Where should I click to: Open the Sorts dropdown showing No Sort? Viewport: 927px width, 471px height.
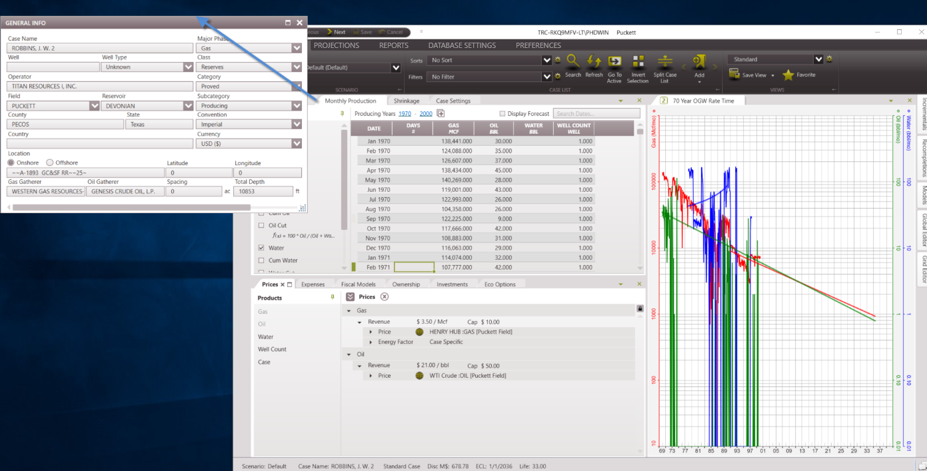(x=546, y=60)
